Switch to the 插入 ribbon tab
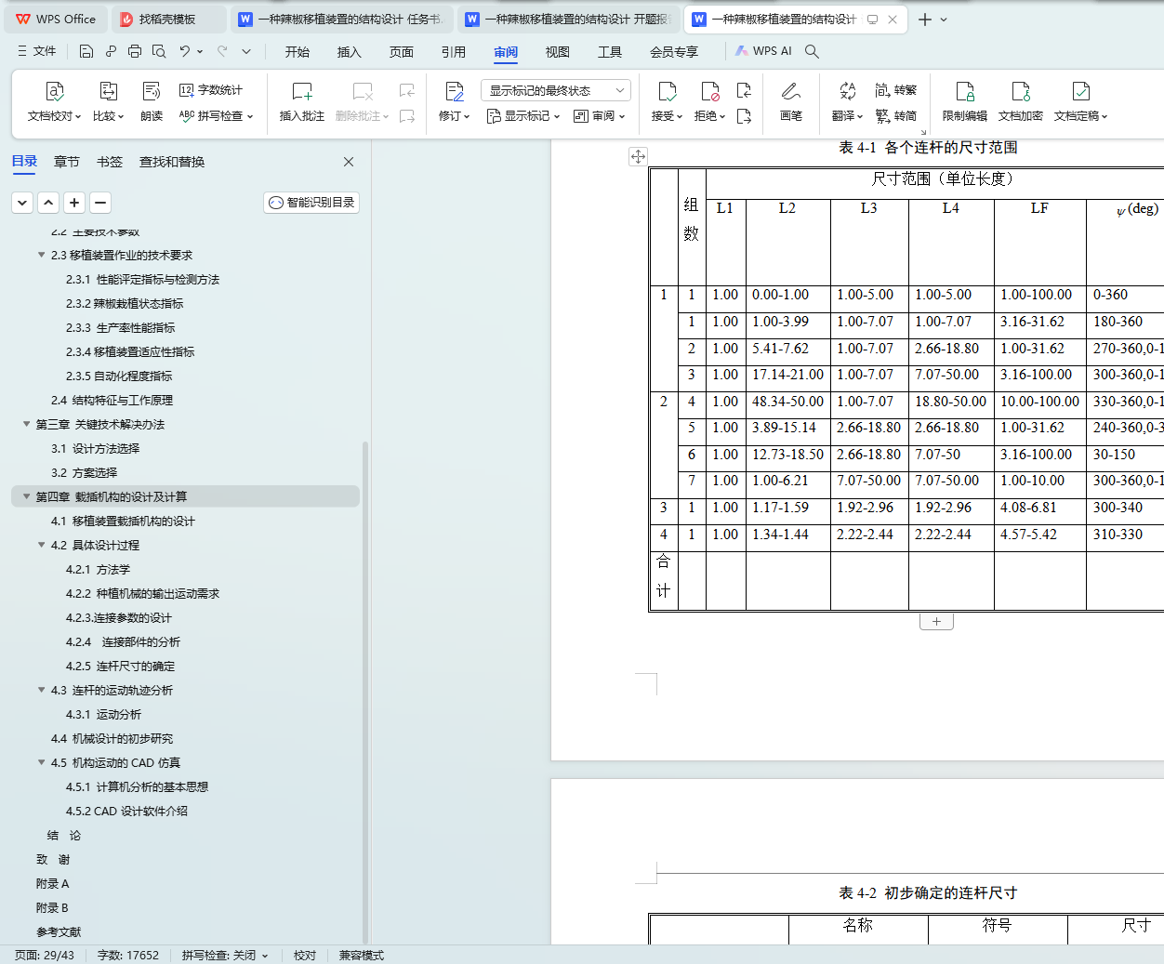The width and height of the screenshot is (1164, 964). pos(350,52)
